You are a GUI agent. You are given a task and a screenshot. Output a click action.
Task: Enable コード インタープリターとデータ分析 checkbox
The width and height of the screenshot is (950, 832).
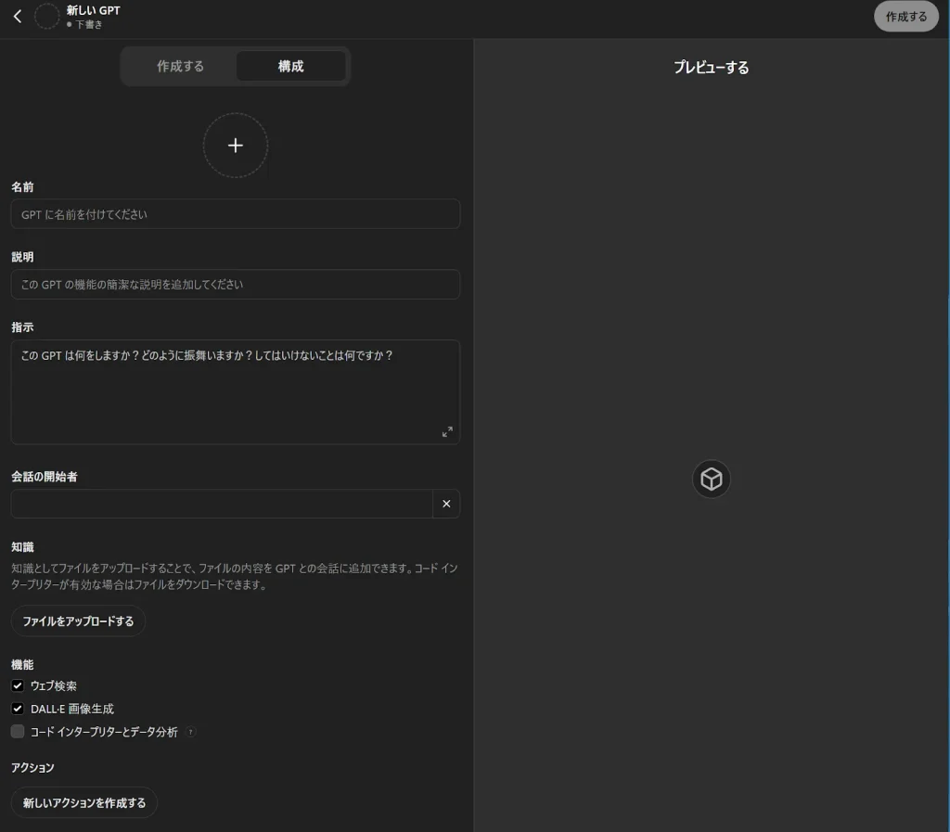coord(18,732)
